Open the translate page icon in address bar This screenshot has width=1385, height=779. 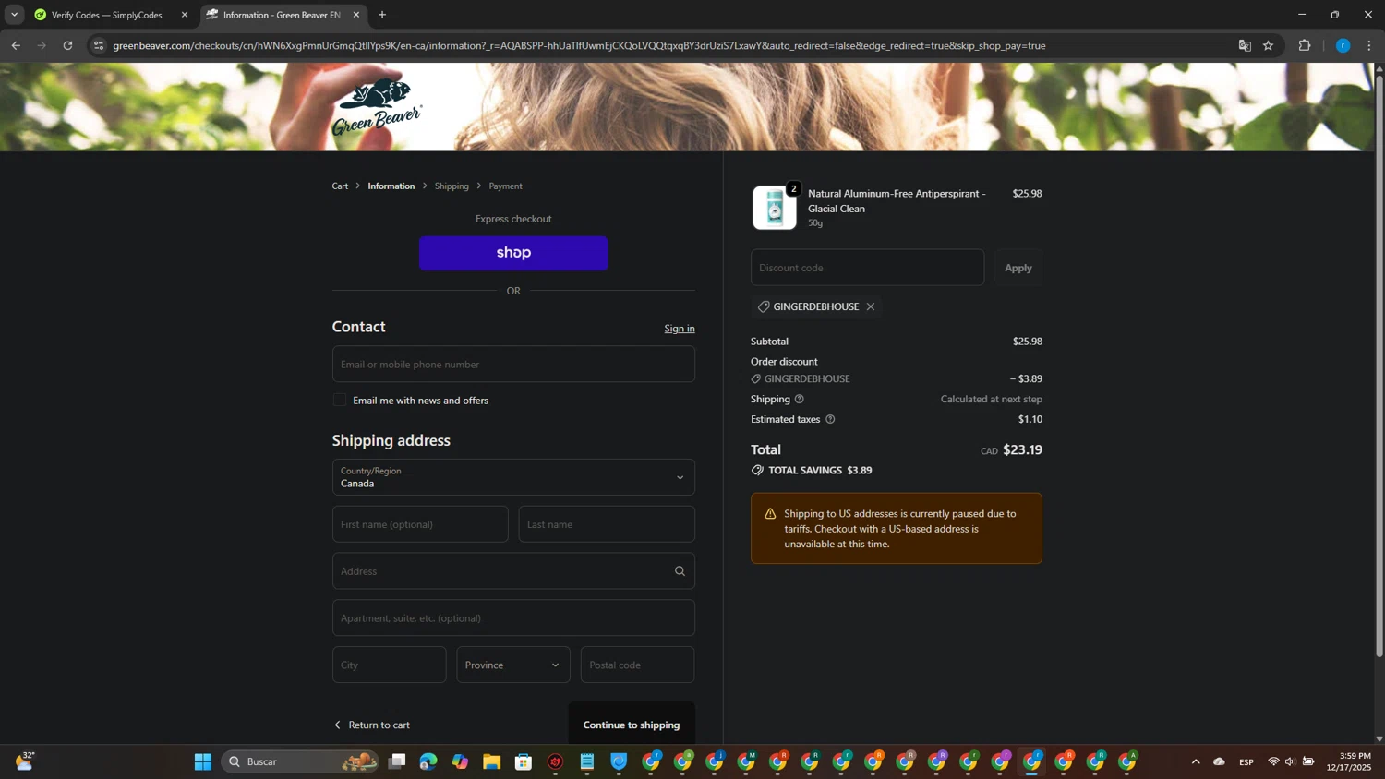click(x=1245, y=45)
